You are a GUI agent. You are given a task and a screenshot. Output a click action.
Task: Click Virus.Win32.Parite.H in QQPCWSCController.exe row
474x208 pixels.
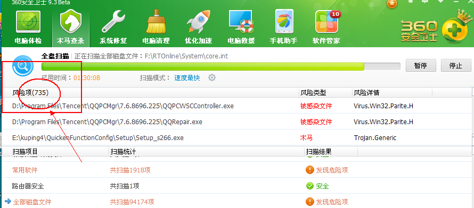(383, 106)
